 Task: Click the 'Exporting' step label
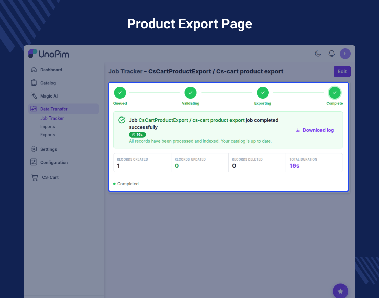coord(263,103)
